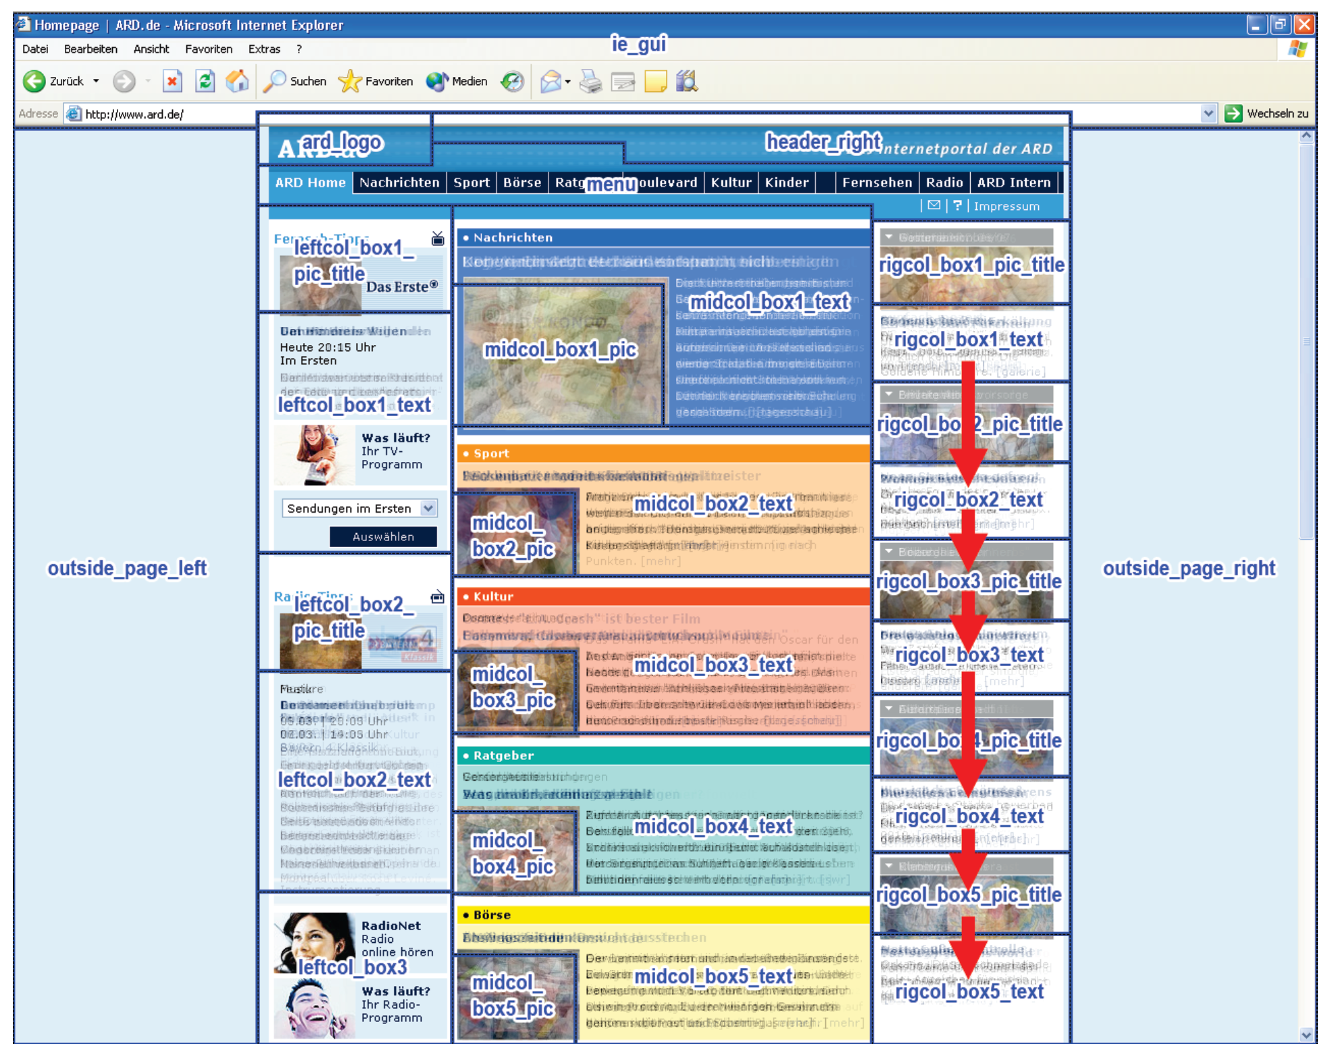The image size is (1332, 1057).
Task: Click the printer icon in toolbar
Action: pyautogui.click(x=590, y=82)
